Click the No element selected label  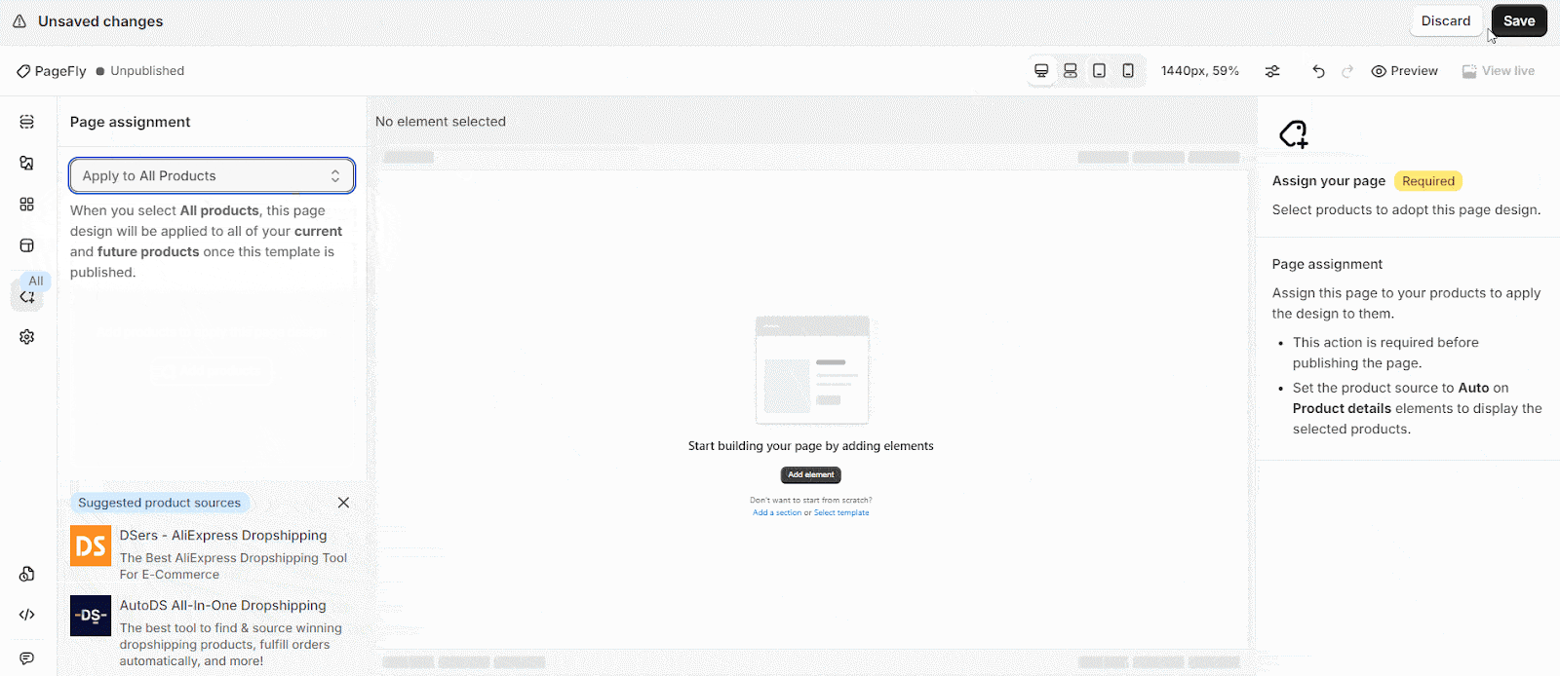441,122
